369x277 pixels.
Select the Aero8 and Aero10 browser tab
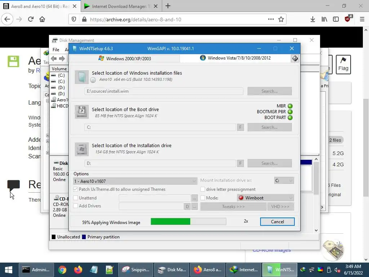[x=40, y=6]
